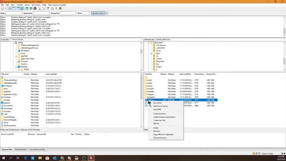Image resolution: width=286 pixels, height=161 pixels.
Task: Sort local list by Last modified column header
Action: point(51,74)
